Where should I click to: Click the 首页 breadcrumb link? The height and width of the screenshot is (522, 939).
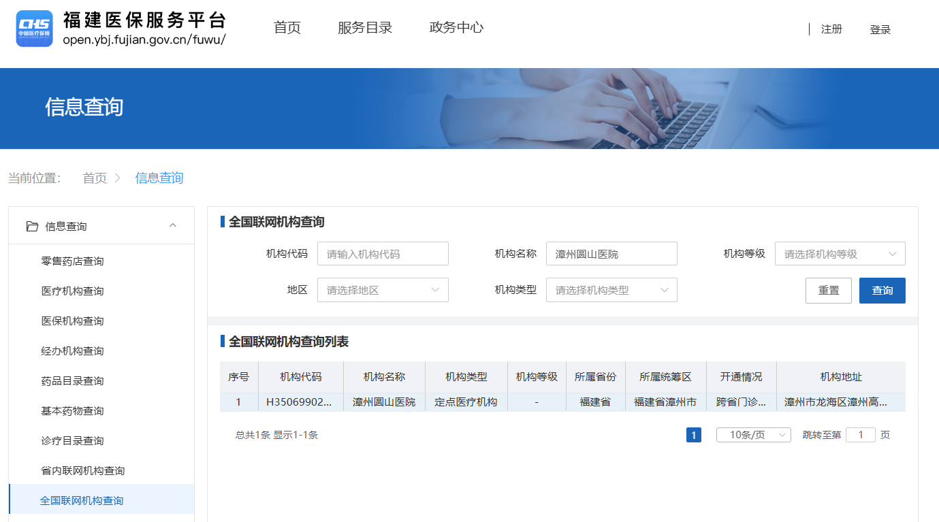tap(95, 178)
